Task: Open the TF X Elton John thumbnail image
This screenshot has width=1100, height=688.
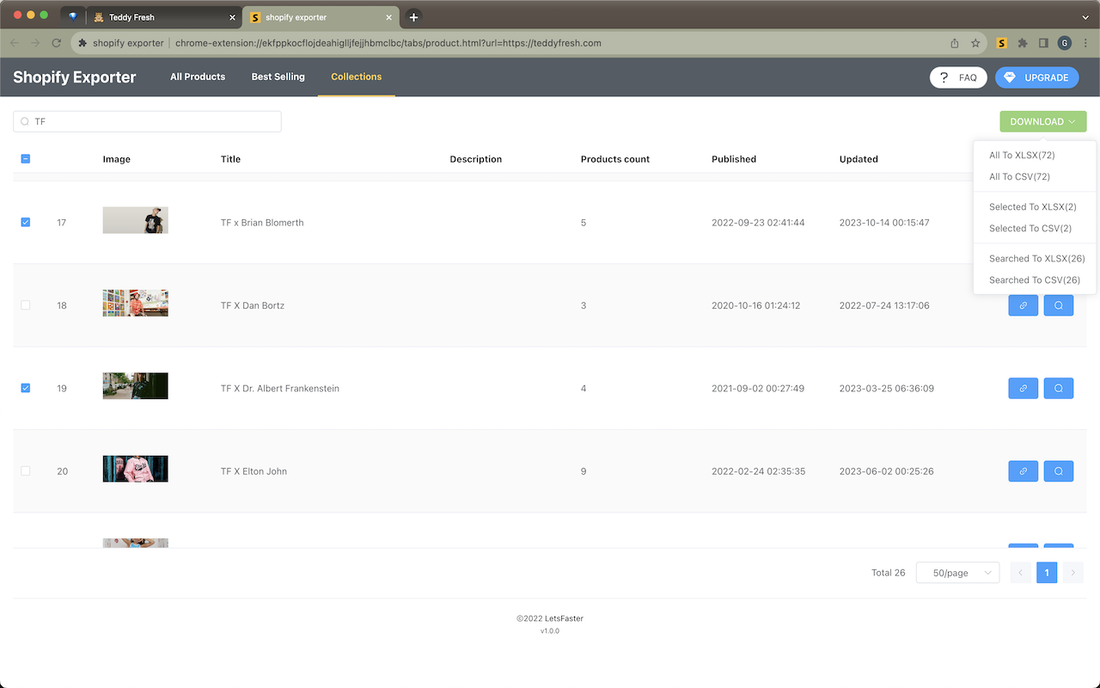Action: (x=135, y=469)
